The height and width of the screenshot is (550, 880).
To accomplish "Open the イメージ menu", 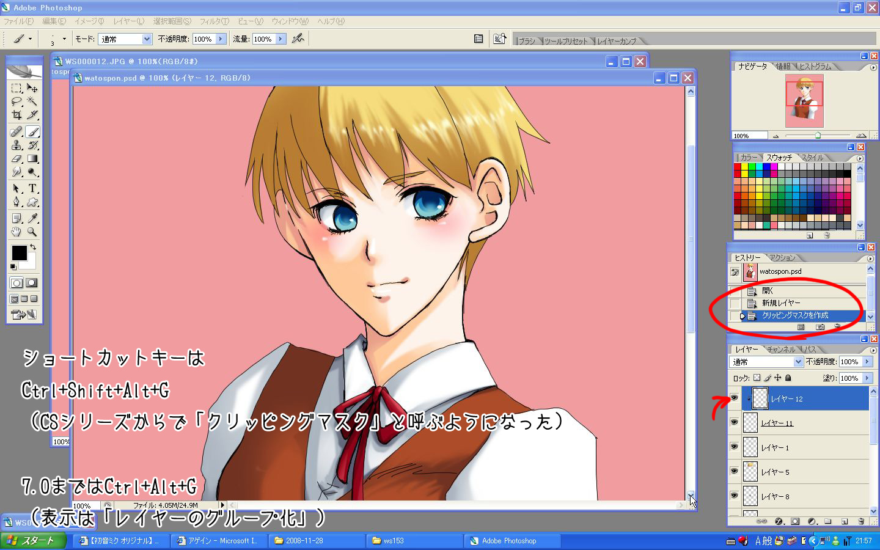I will tap(89, 21).
